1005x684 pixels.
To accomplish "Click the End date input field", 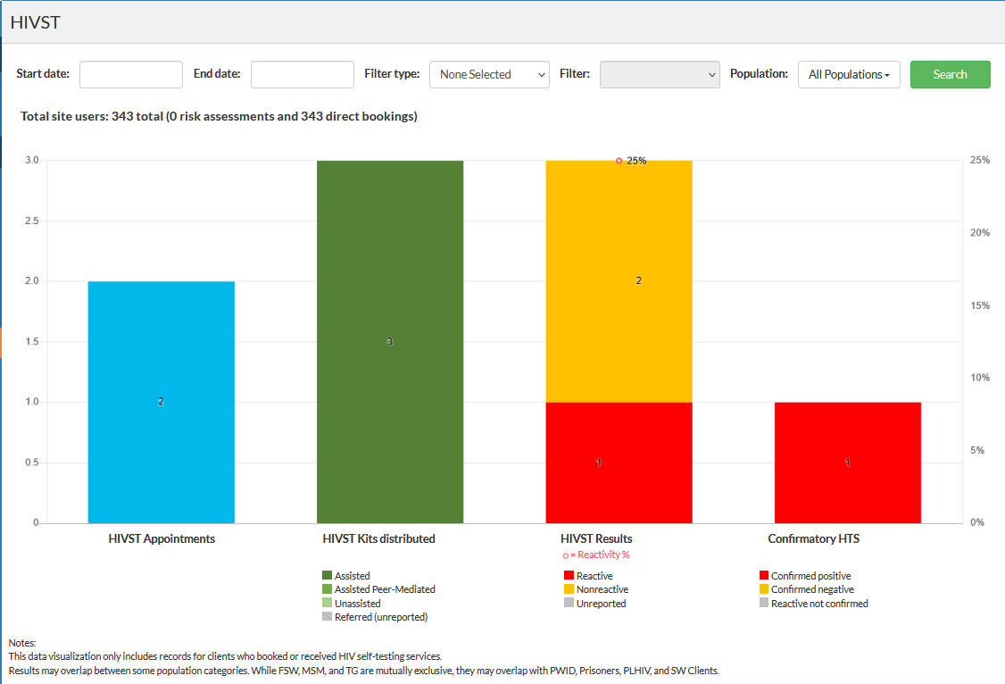I will 303,75.
